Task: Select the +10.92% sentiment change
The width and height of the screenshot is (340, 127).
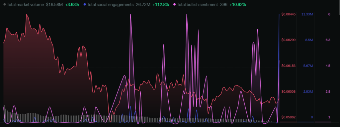Action: coord(238,4)
